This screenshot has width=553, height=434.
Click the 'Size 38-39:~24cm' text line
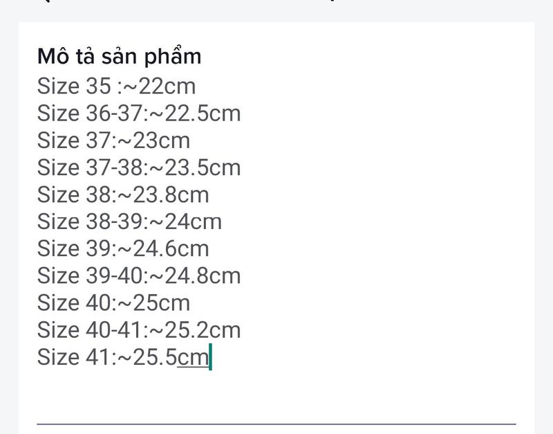click(129, 221)
